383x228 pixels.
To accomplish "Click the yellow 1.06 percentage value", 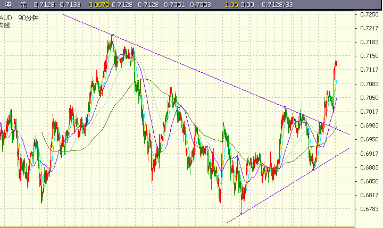I will pos(231,5).
